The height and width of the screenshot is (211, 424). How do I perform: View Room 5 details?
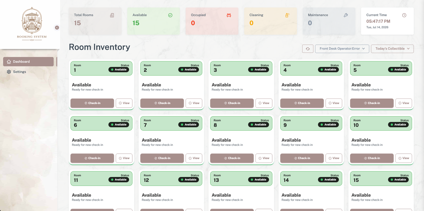click(x=404, y=103)
